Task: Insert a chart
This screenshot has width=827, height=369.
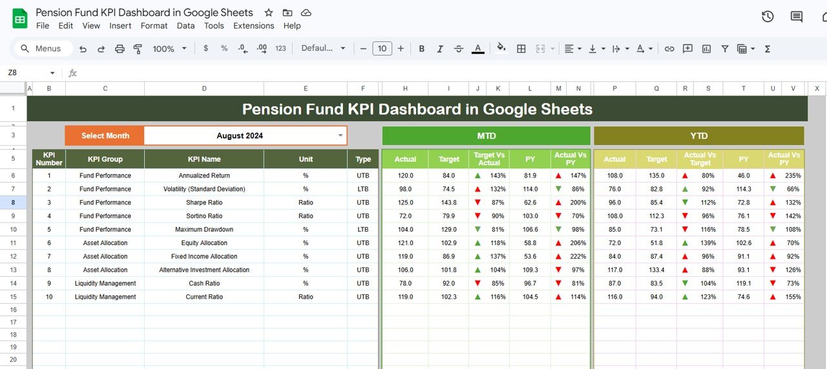Action: 706,48
